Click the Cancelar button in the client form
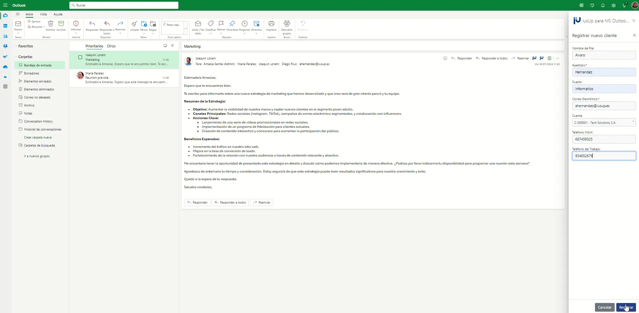Screen dimensions: 639x313 604,307
